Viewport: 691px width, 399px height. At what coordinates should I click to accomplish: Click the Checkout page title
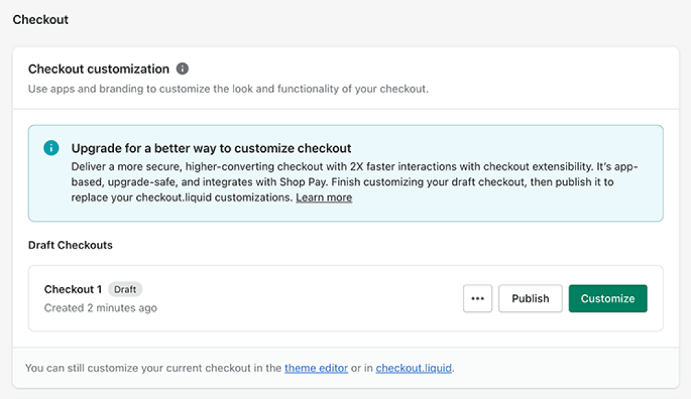pos(41,19)
